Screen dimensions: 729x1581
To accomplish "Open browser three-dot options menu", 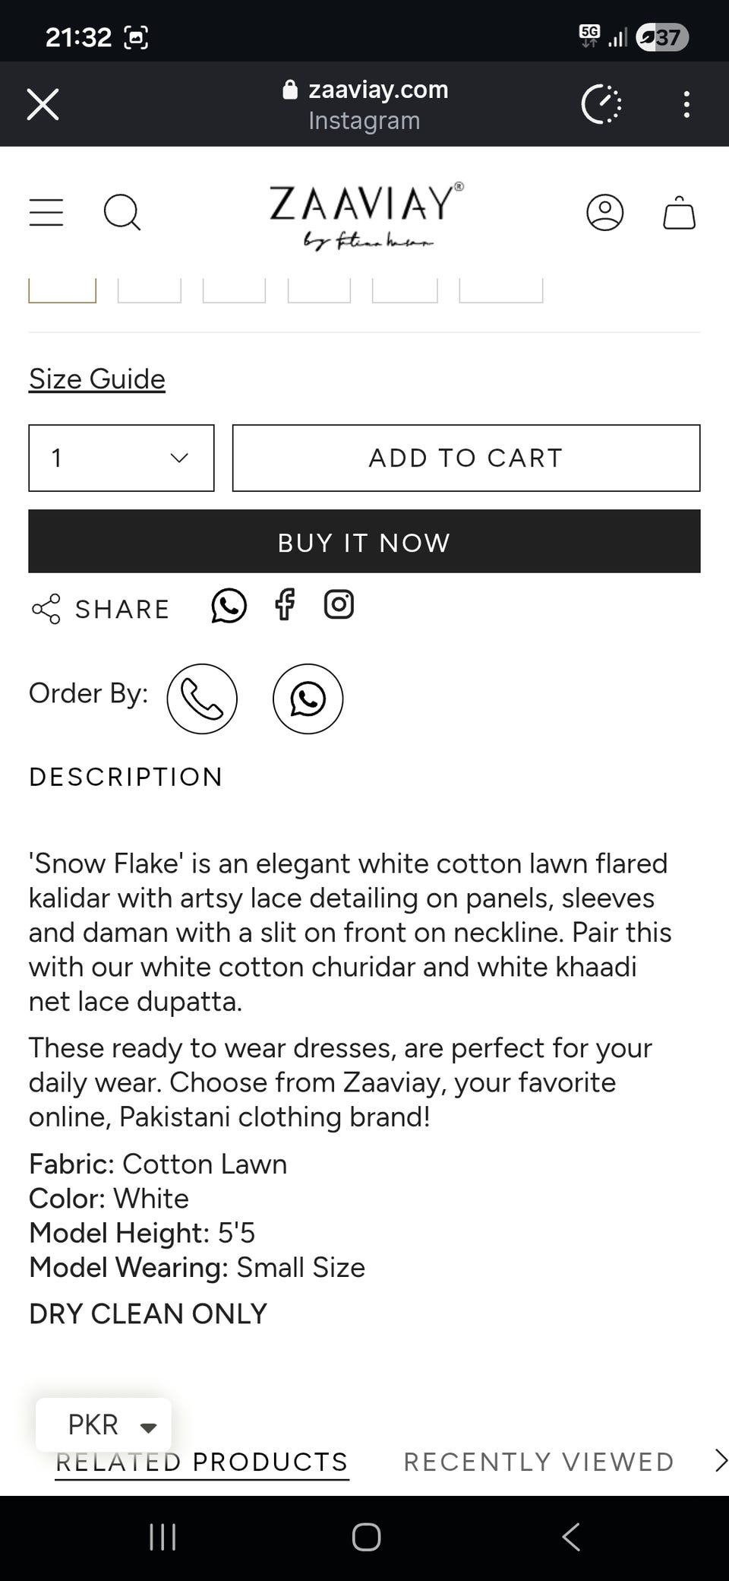I will click(x=686, y=104).
